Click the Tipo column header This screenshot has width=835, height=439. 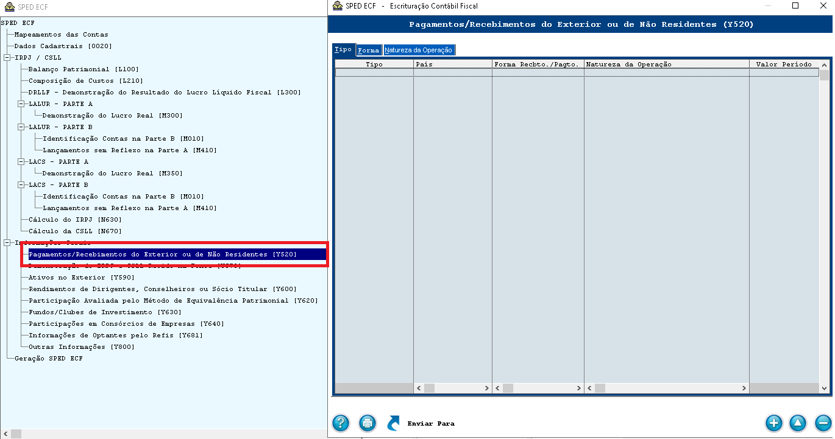(374, 64)
